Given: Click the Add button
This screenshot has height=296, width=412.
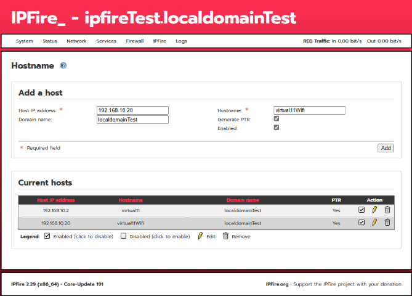Looking at the screenshot, I should 386,148.
